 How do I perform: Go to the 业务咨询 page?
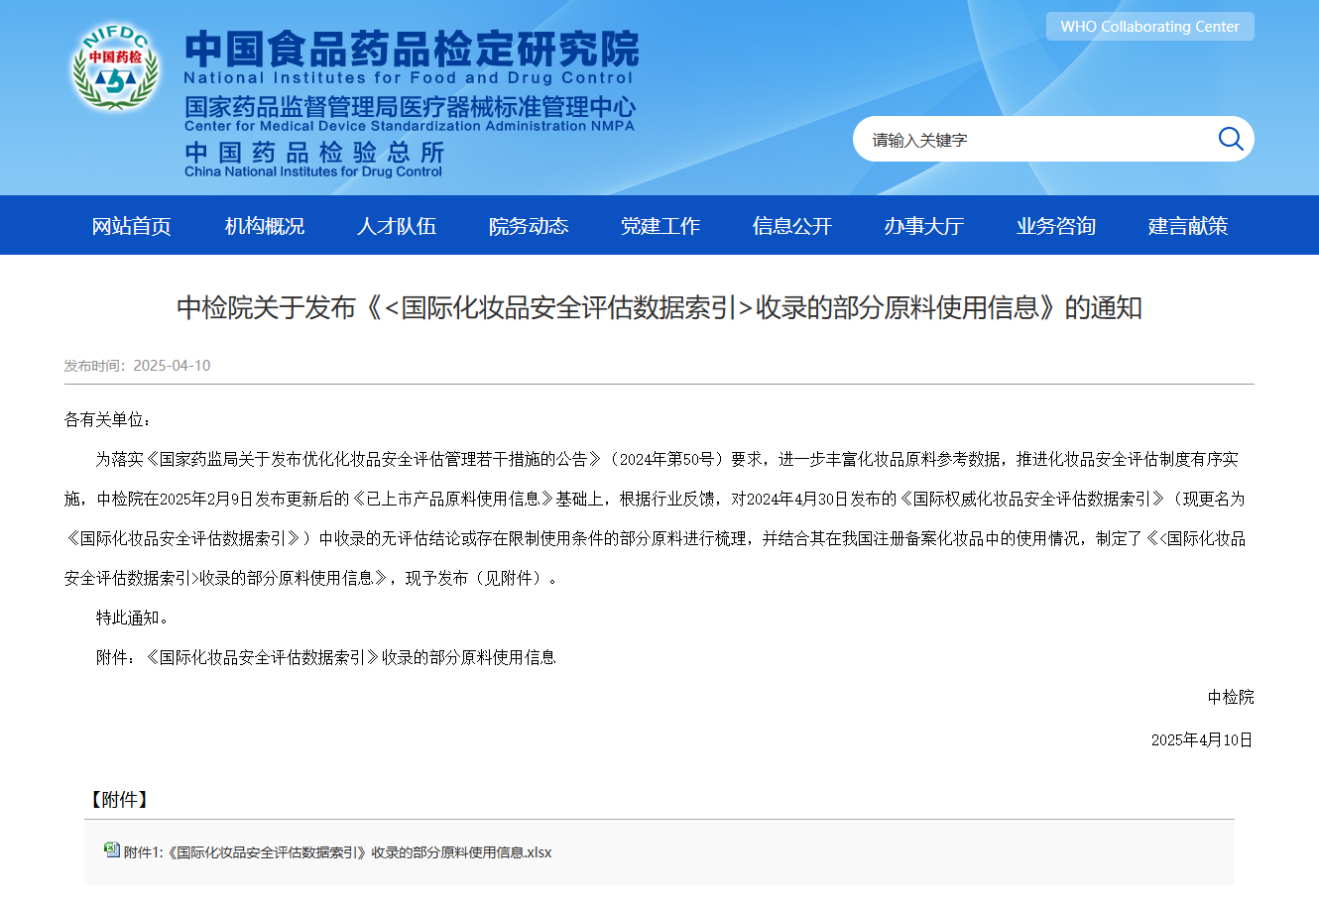[x=1055, y=226]
